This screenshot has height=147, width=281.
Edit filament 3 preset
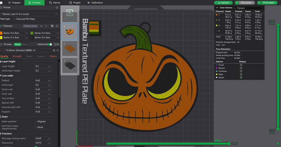(x=27, y=37)
